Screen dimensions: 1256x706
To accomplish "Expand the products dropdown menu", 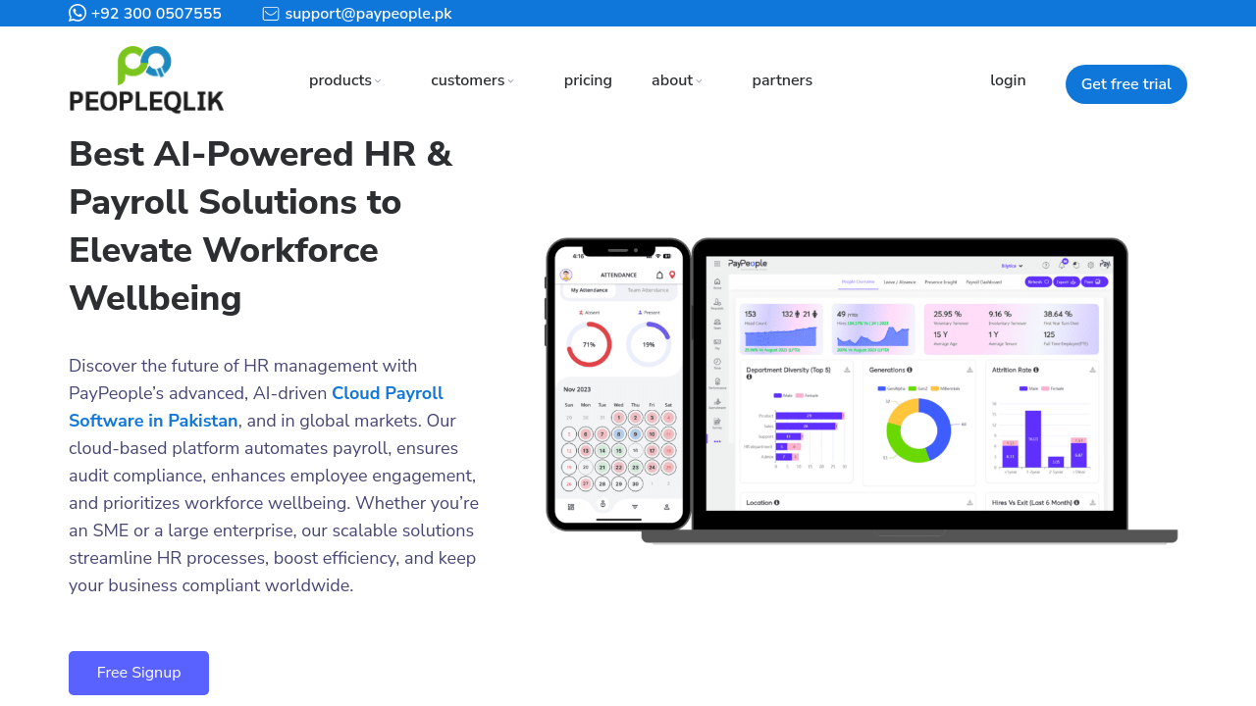I will (x=345, y=80).
